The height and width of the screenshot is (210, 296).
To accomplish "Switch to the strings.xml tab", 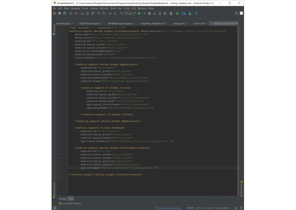I will coord(179,23).
